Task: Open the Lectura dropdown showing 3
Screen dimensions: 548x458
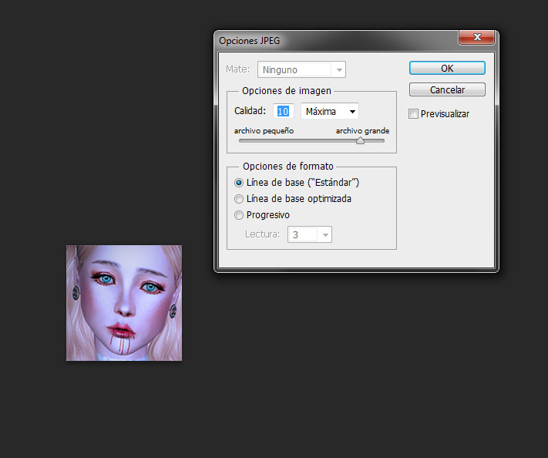Action: [310, 234]
